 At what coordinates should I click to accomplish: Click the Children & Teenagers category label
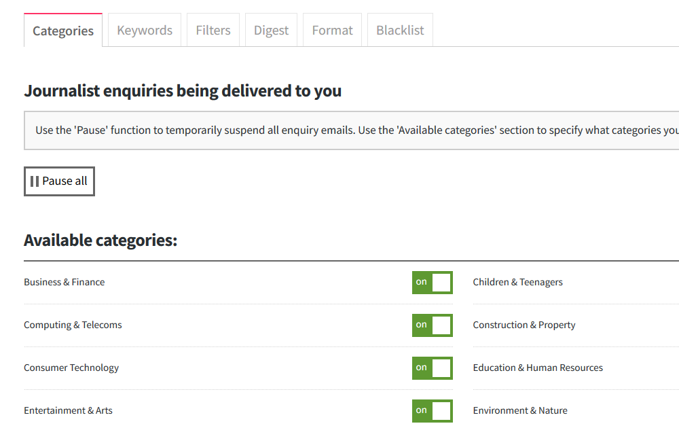point(517,282)
